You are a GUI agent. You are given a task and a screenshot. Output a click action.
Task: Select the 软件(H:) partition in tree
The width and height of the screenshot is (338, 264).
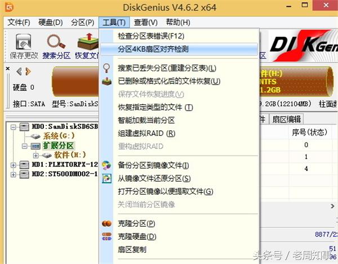[x=70, y=155]
